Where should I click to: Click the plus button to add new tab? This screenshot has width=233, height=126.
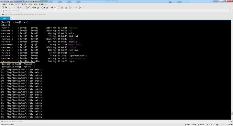(12, 18)
